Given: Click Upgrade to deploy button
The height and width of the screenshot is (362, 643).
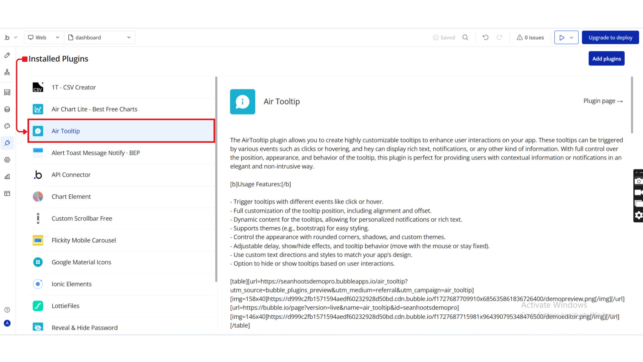Looking at the screenshot, I should click(x=610, y=38).
